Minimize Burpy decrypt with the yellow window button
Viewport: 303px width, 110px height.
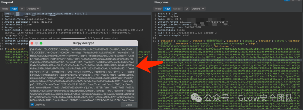tap(36, 43)
